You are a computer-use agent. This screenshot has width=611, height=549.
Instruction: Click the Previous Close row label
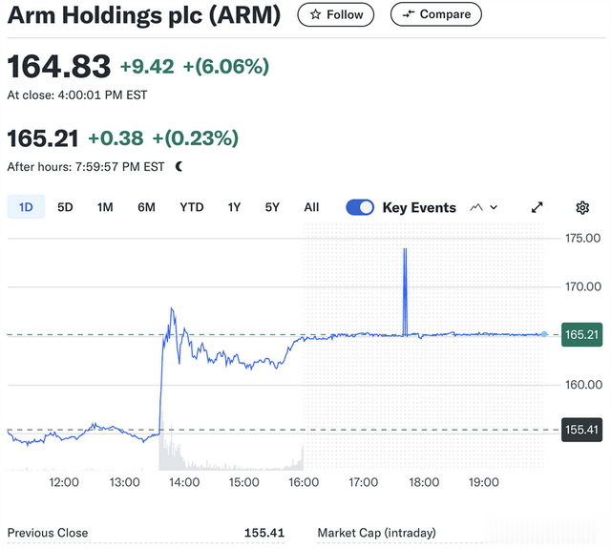(x=48, y=533)
